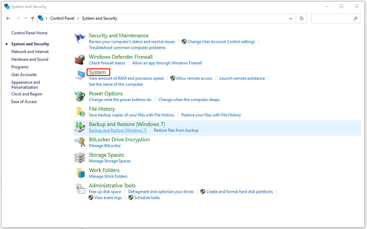Click Restore files from backup link
The width and height of the screenshot is (367, 229).
point(176,130)
